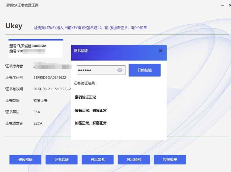Click the 我想续费 renewal button
The image size is (231, 172).
tap(170, 160)
